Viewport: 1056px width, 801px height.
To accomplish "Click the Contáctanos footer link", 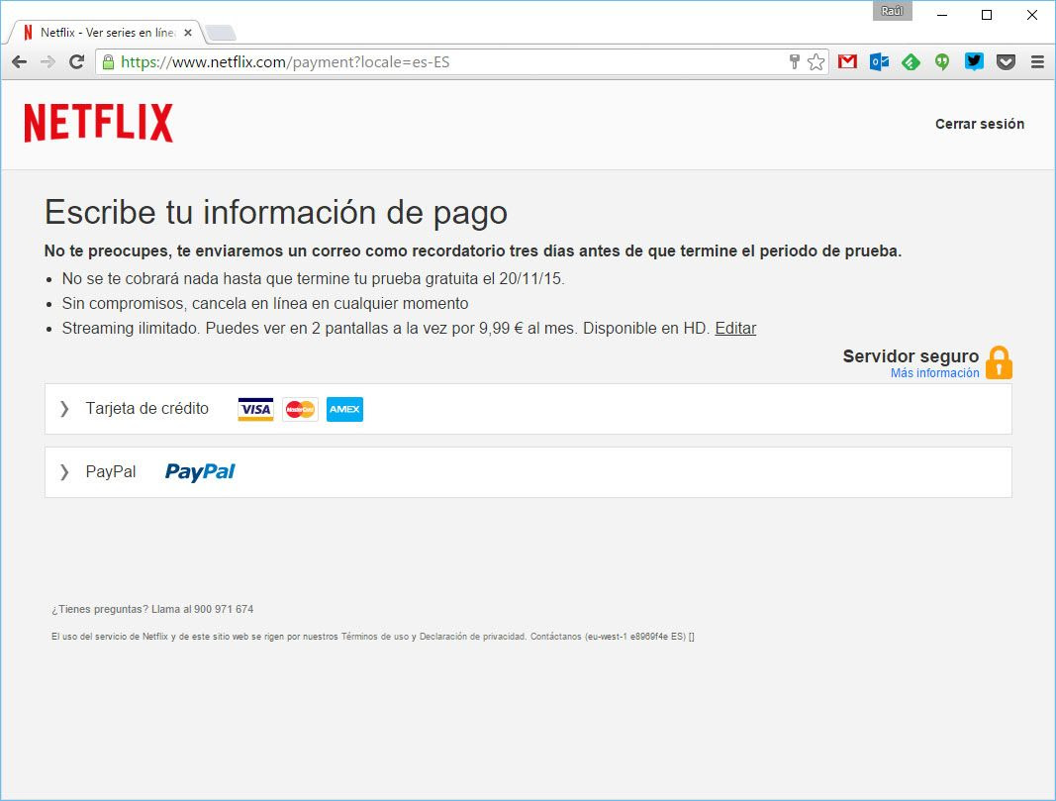I will (555, 637).
